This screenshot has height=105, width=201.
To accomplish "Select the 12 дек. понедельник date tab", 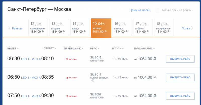I will pyautogui.click(x=38, y=27).
